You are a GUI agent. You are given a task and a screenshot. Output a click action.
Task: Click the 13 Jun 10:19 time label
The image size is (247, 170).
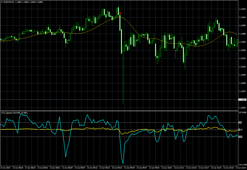coord(191,168)
